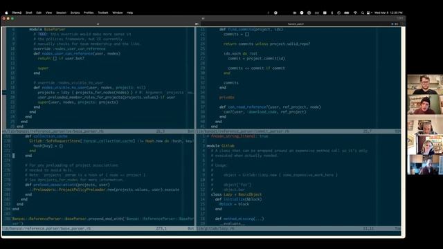Open the Profiles menu
This screenshot has width=443, height=249.
[x=89, y=12]
